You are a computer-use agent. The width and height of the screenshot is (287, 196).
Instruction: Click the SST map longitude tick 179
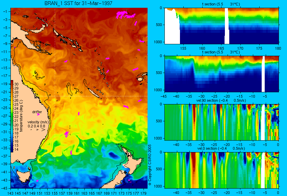click(x=143, y=193)
